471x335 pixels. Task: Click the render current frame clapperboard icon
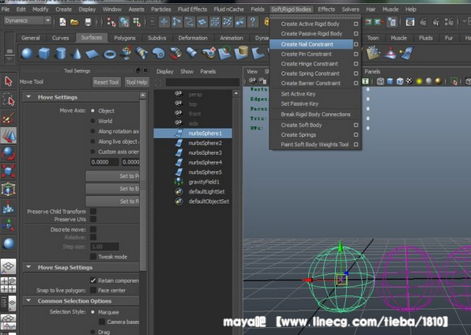click(424, 21)
